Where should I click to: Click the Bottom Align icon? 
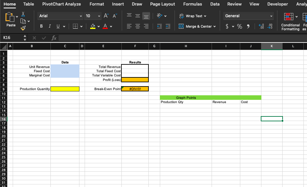tap(146, 16)
